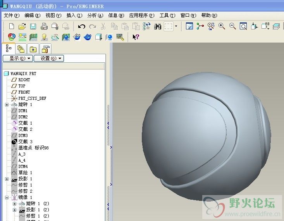Open the 分析(A) menu
The width and height of the screenshot is (284, 221).
[95, 15]
